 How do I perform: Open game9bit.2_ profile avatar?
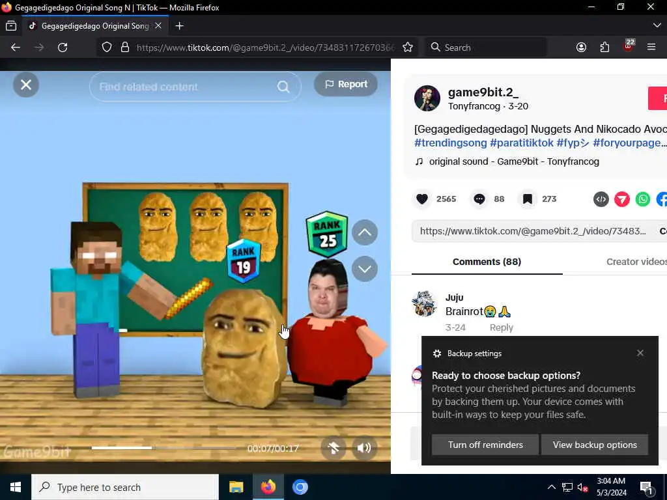point(427,98)
